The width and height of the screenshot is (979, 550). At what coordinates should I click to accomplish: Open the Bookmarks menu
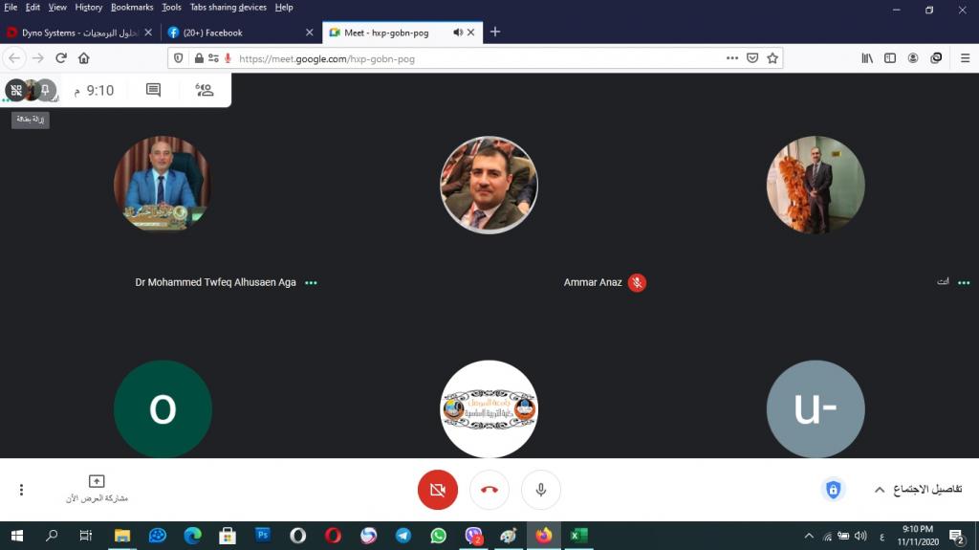131,7
